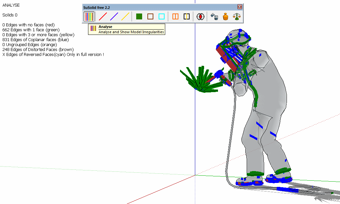Click the red intersecting circles icon

200,16
